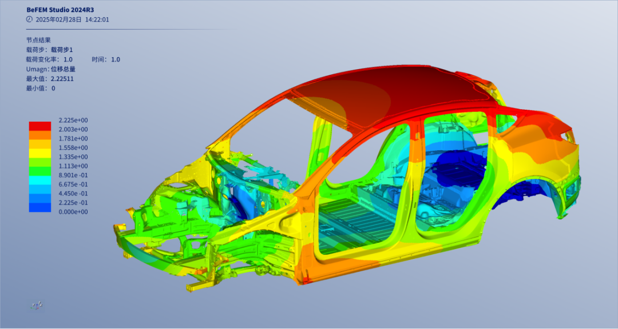
Task: Select the 时间: 1.0 value
Action: pyautogui.click(x=105, y=59)
